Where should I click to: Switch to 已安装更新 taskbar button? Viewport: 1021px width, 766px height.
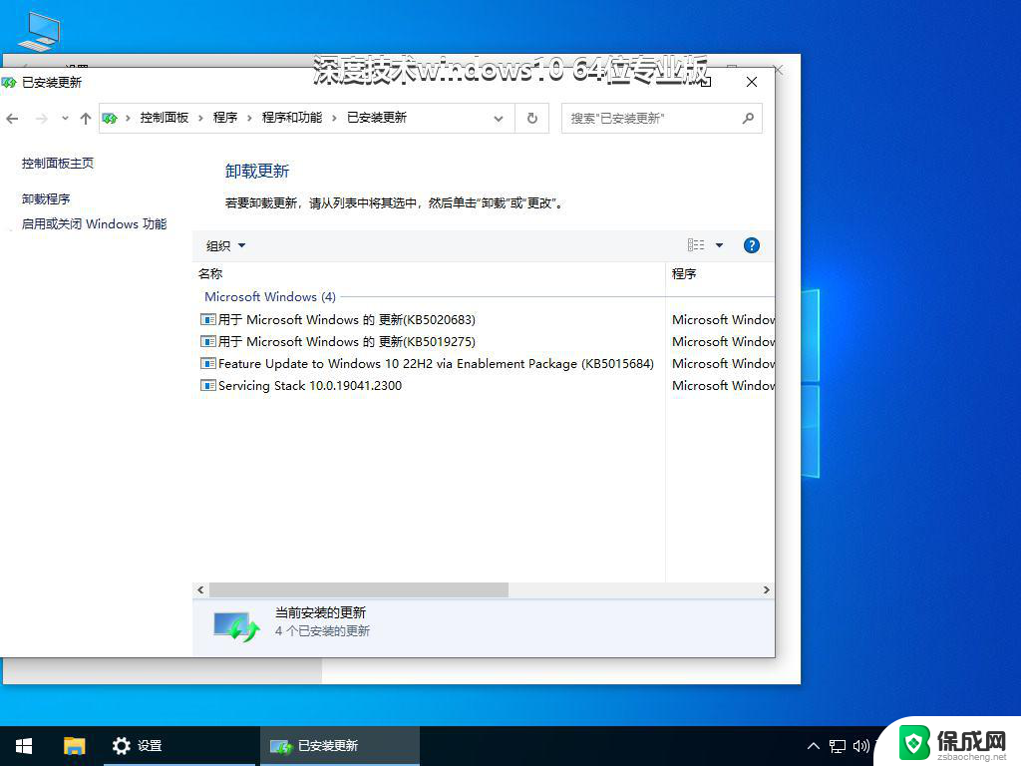(x=340, y=746)
